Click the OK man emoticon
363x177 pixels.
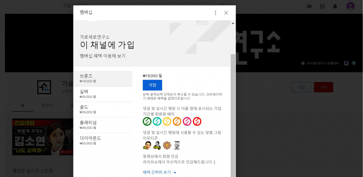pyautogui.click(x=147, y=145)
